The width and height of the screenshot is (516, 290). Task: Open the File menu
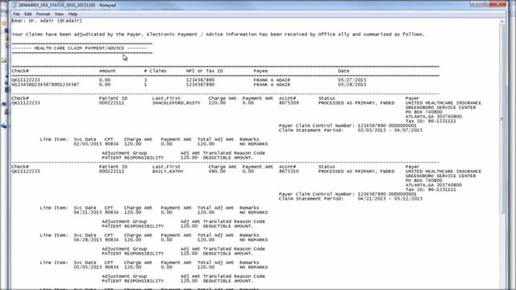click(16, 14)
